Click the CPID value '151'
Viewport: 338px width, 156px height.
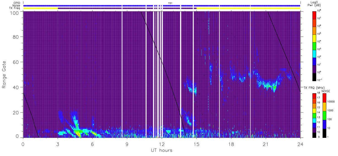[x=170, y=3]
